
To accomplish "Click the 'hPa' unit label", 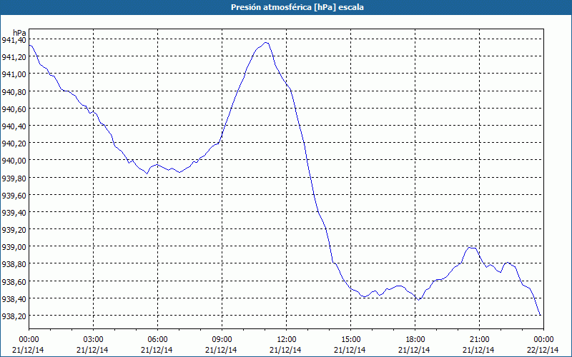I will tap(19, 32).
